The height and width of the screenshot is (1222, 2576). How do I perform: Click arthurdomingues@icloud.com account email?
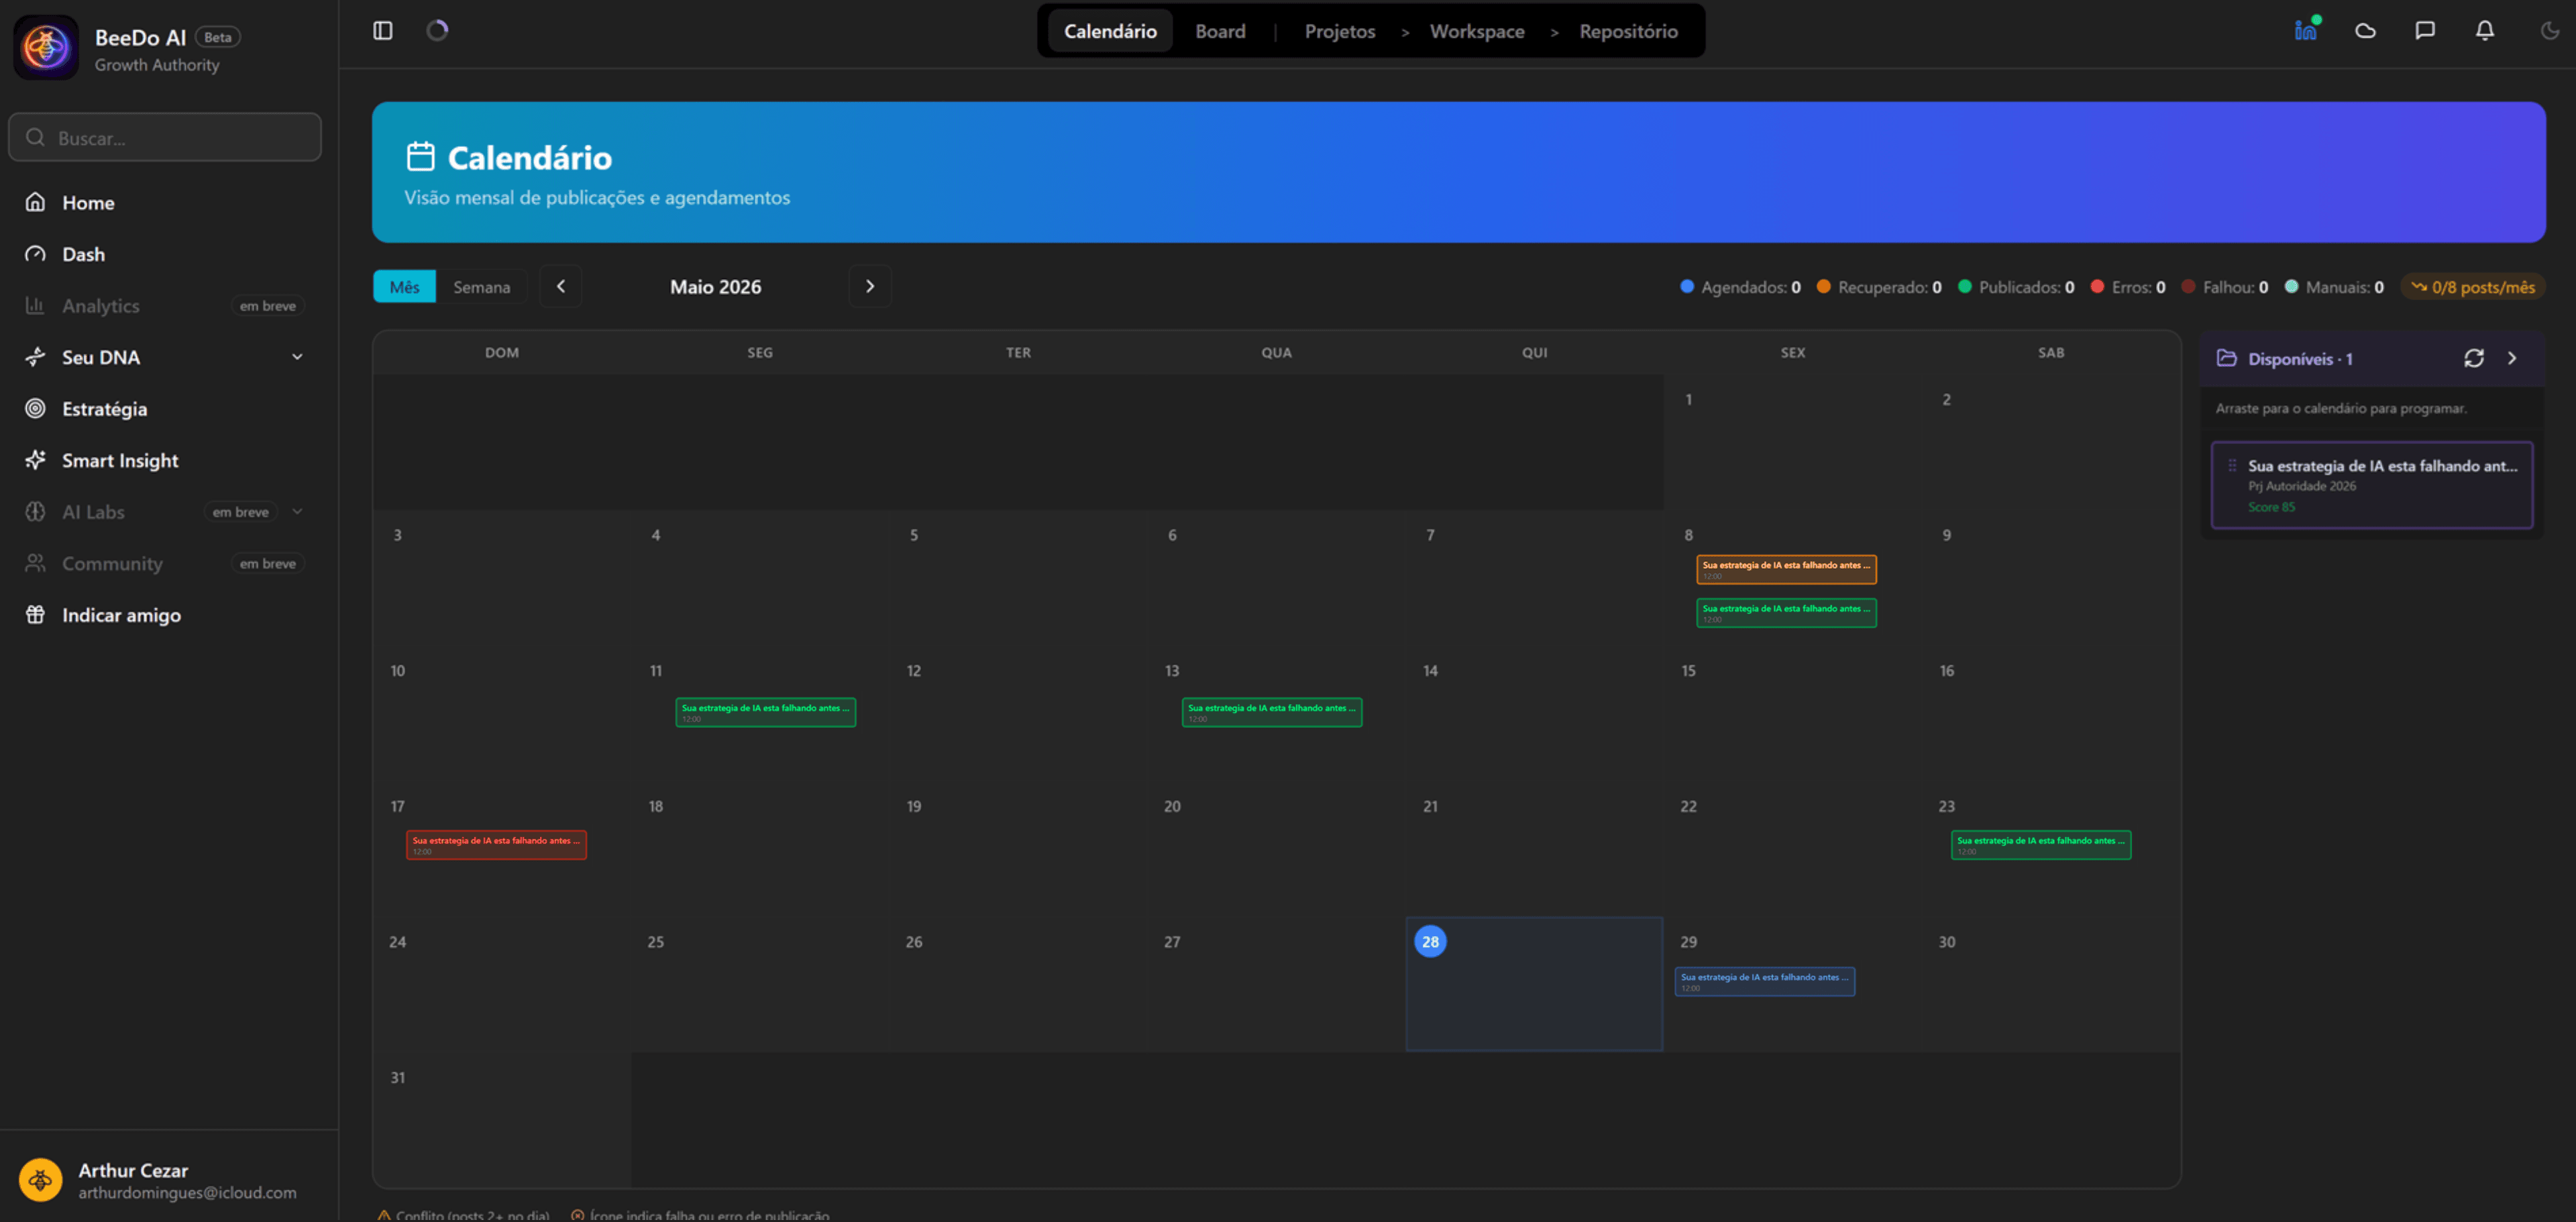(x=187, y=1192)
